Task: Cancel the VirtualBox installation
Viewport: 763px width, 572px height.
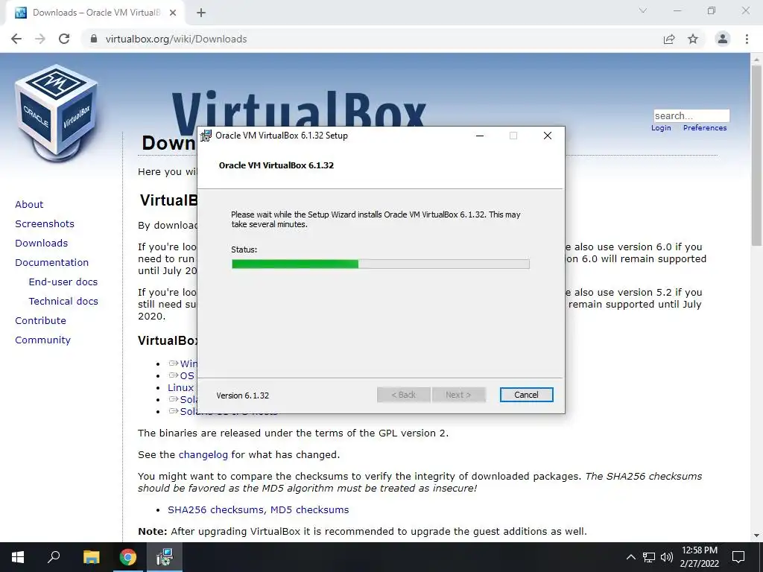Action: 526,395
